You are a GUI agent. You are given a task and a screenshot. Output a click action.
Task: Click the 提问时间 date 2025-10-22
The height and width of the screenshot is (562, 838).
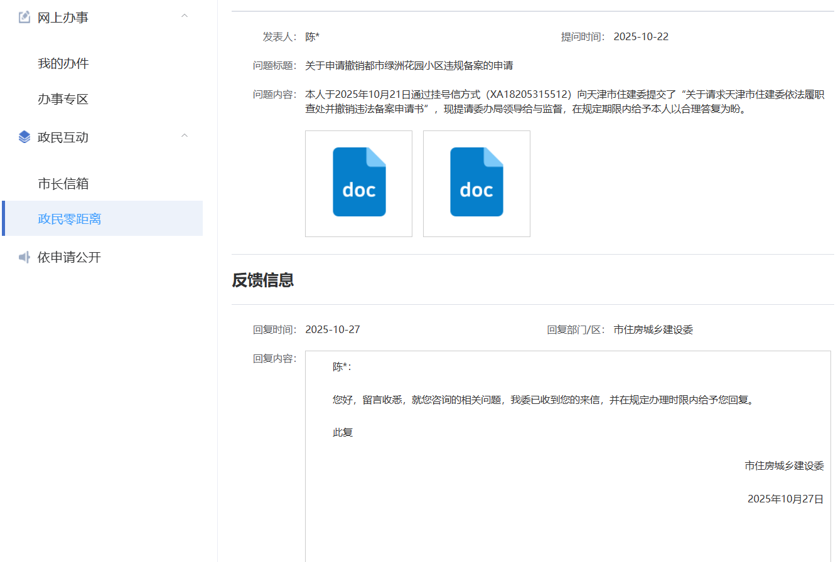click(641, 36)
